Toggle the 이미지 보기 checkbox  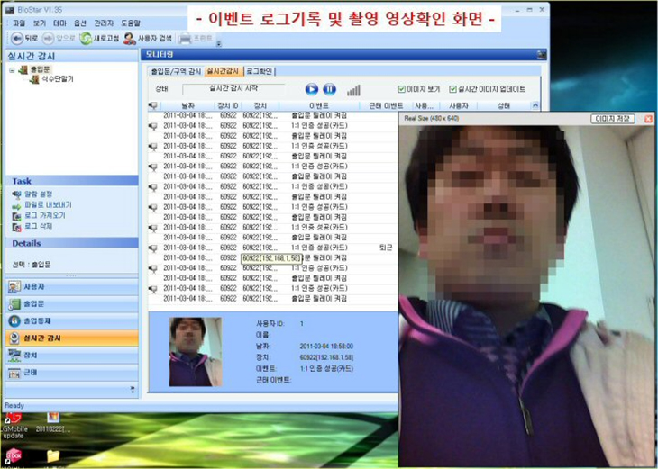point(402,89)
